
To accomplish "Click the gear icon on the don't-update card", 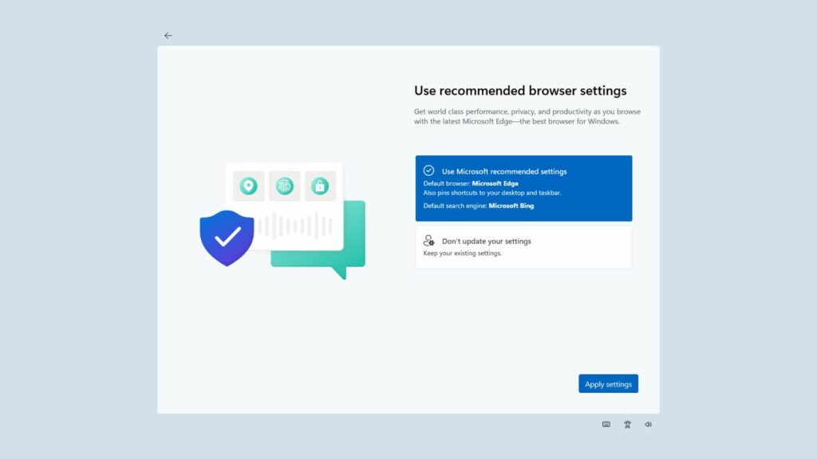I will [x=428, y=241].
